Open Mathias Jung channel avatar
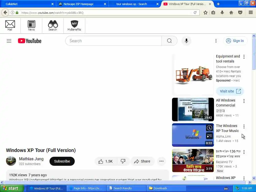The image size is (256, 192). 11,161
